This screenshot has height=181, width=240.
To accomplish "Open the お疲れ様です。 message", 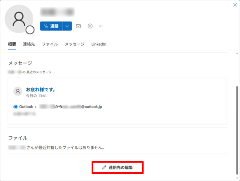I will click(x=40, y=90).
